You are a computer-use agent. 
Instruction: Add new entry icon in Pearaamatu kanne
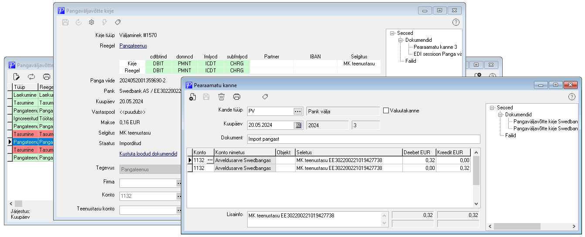[x=193, y=97]
